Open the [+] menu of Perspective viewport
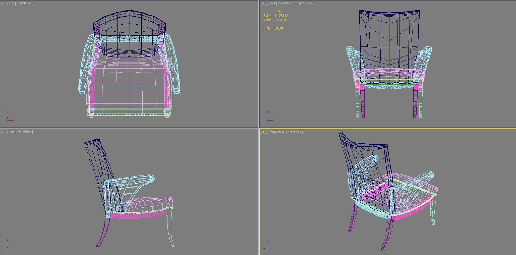Screen dimensions: 516x255 (263, 132)
